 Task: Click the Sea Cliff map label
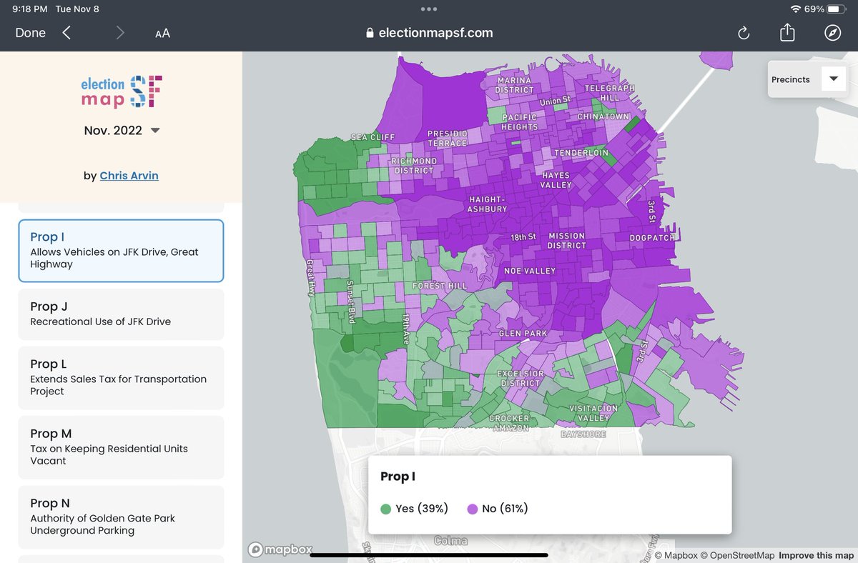pos(373,137)
